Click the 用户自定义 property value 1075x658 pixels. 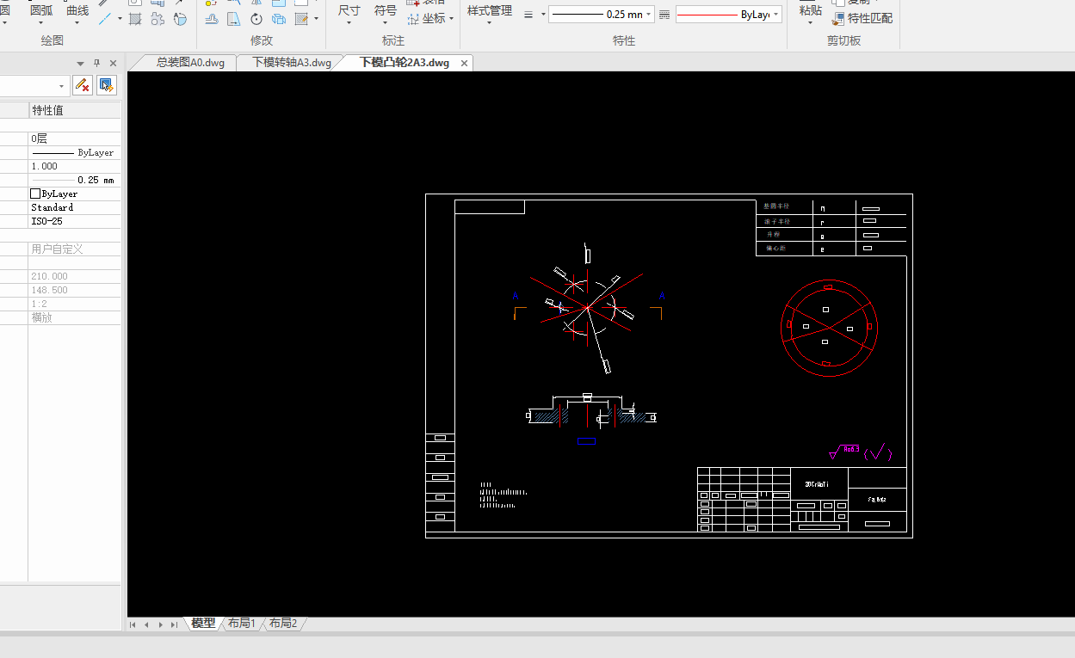click(x=75, y=249)
